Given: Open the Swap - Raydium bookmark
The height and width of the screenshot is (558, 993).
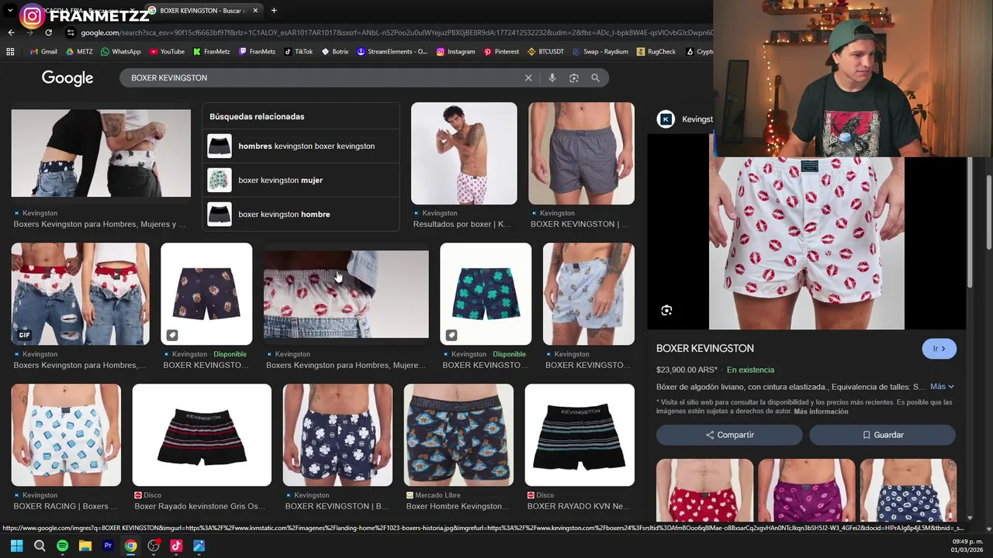Looking at the screenshot, I should [600, 52].
